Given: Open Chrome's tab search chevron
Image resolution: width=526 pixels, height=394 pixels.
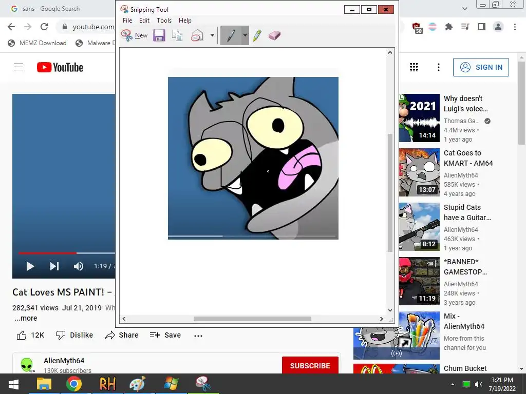Looking at the screenshot, I should tap(464, 9).
